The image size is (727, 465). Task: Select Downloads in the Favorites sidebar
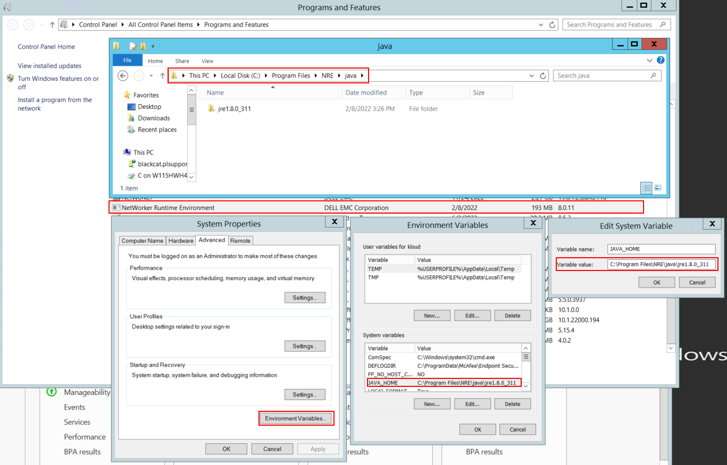pos(154,118)
